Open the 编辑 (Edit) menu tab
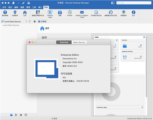This screenshot has height=120, width=153. coord(16,7)
